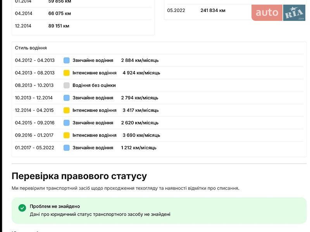Click the rate '2 794 км/місяць'

pos(139,98)
